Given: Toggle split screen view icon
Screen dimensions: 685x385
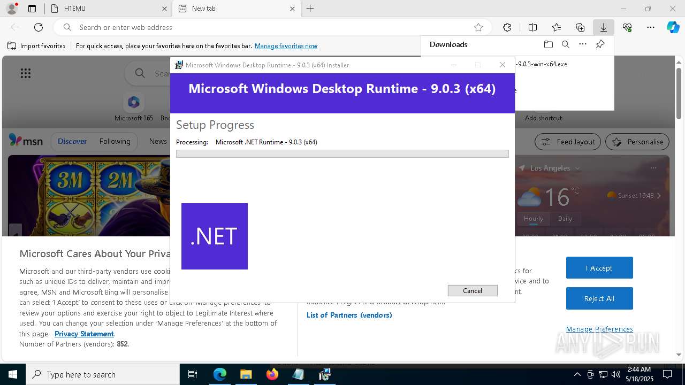Looking at the screenshot, I should point(532,27).
